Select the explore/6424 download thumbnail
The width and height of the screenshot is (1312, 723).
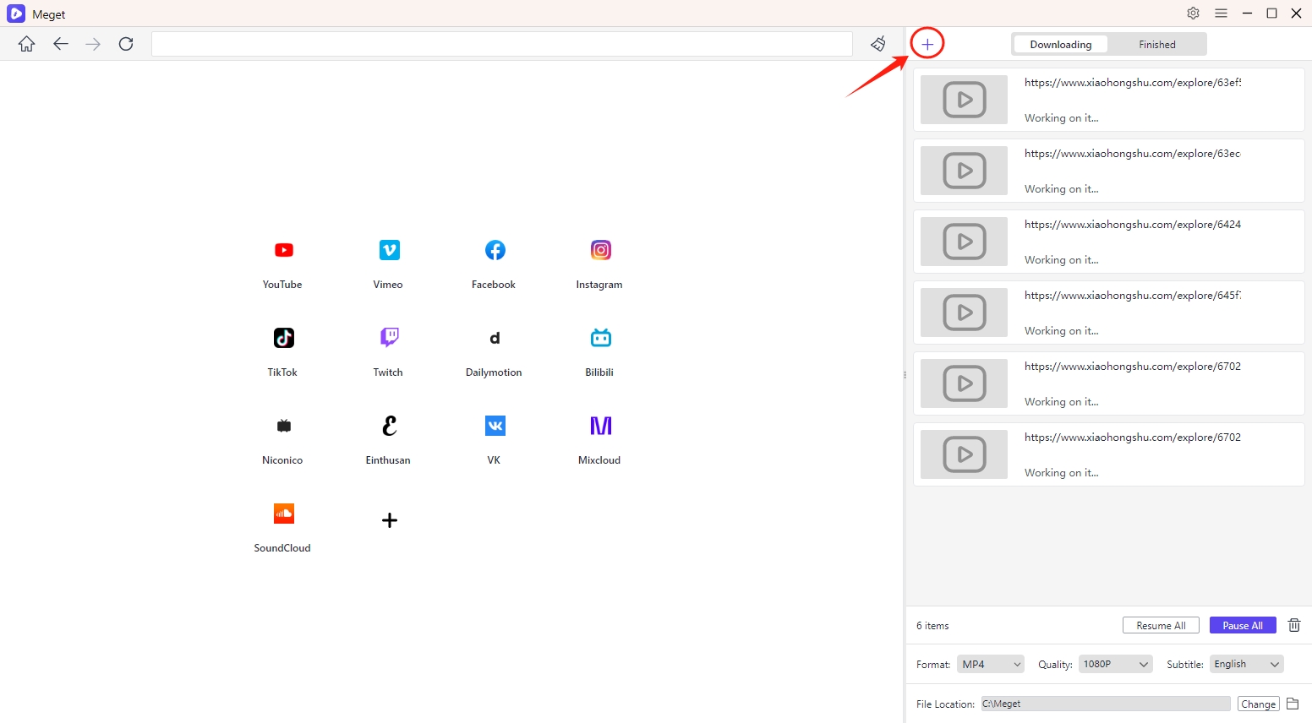pyautogui.click(x=964, y=242)
